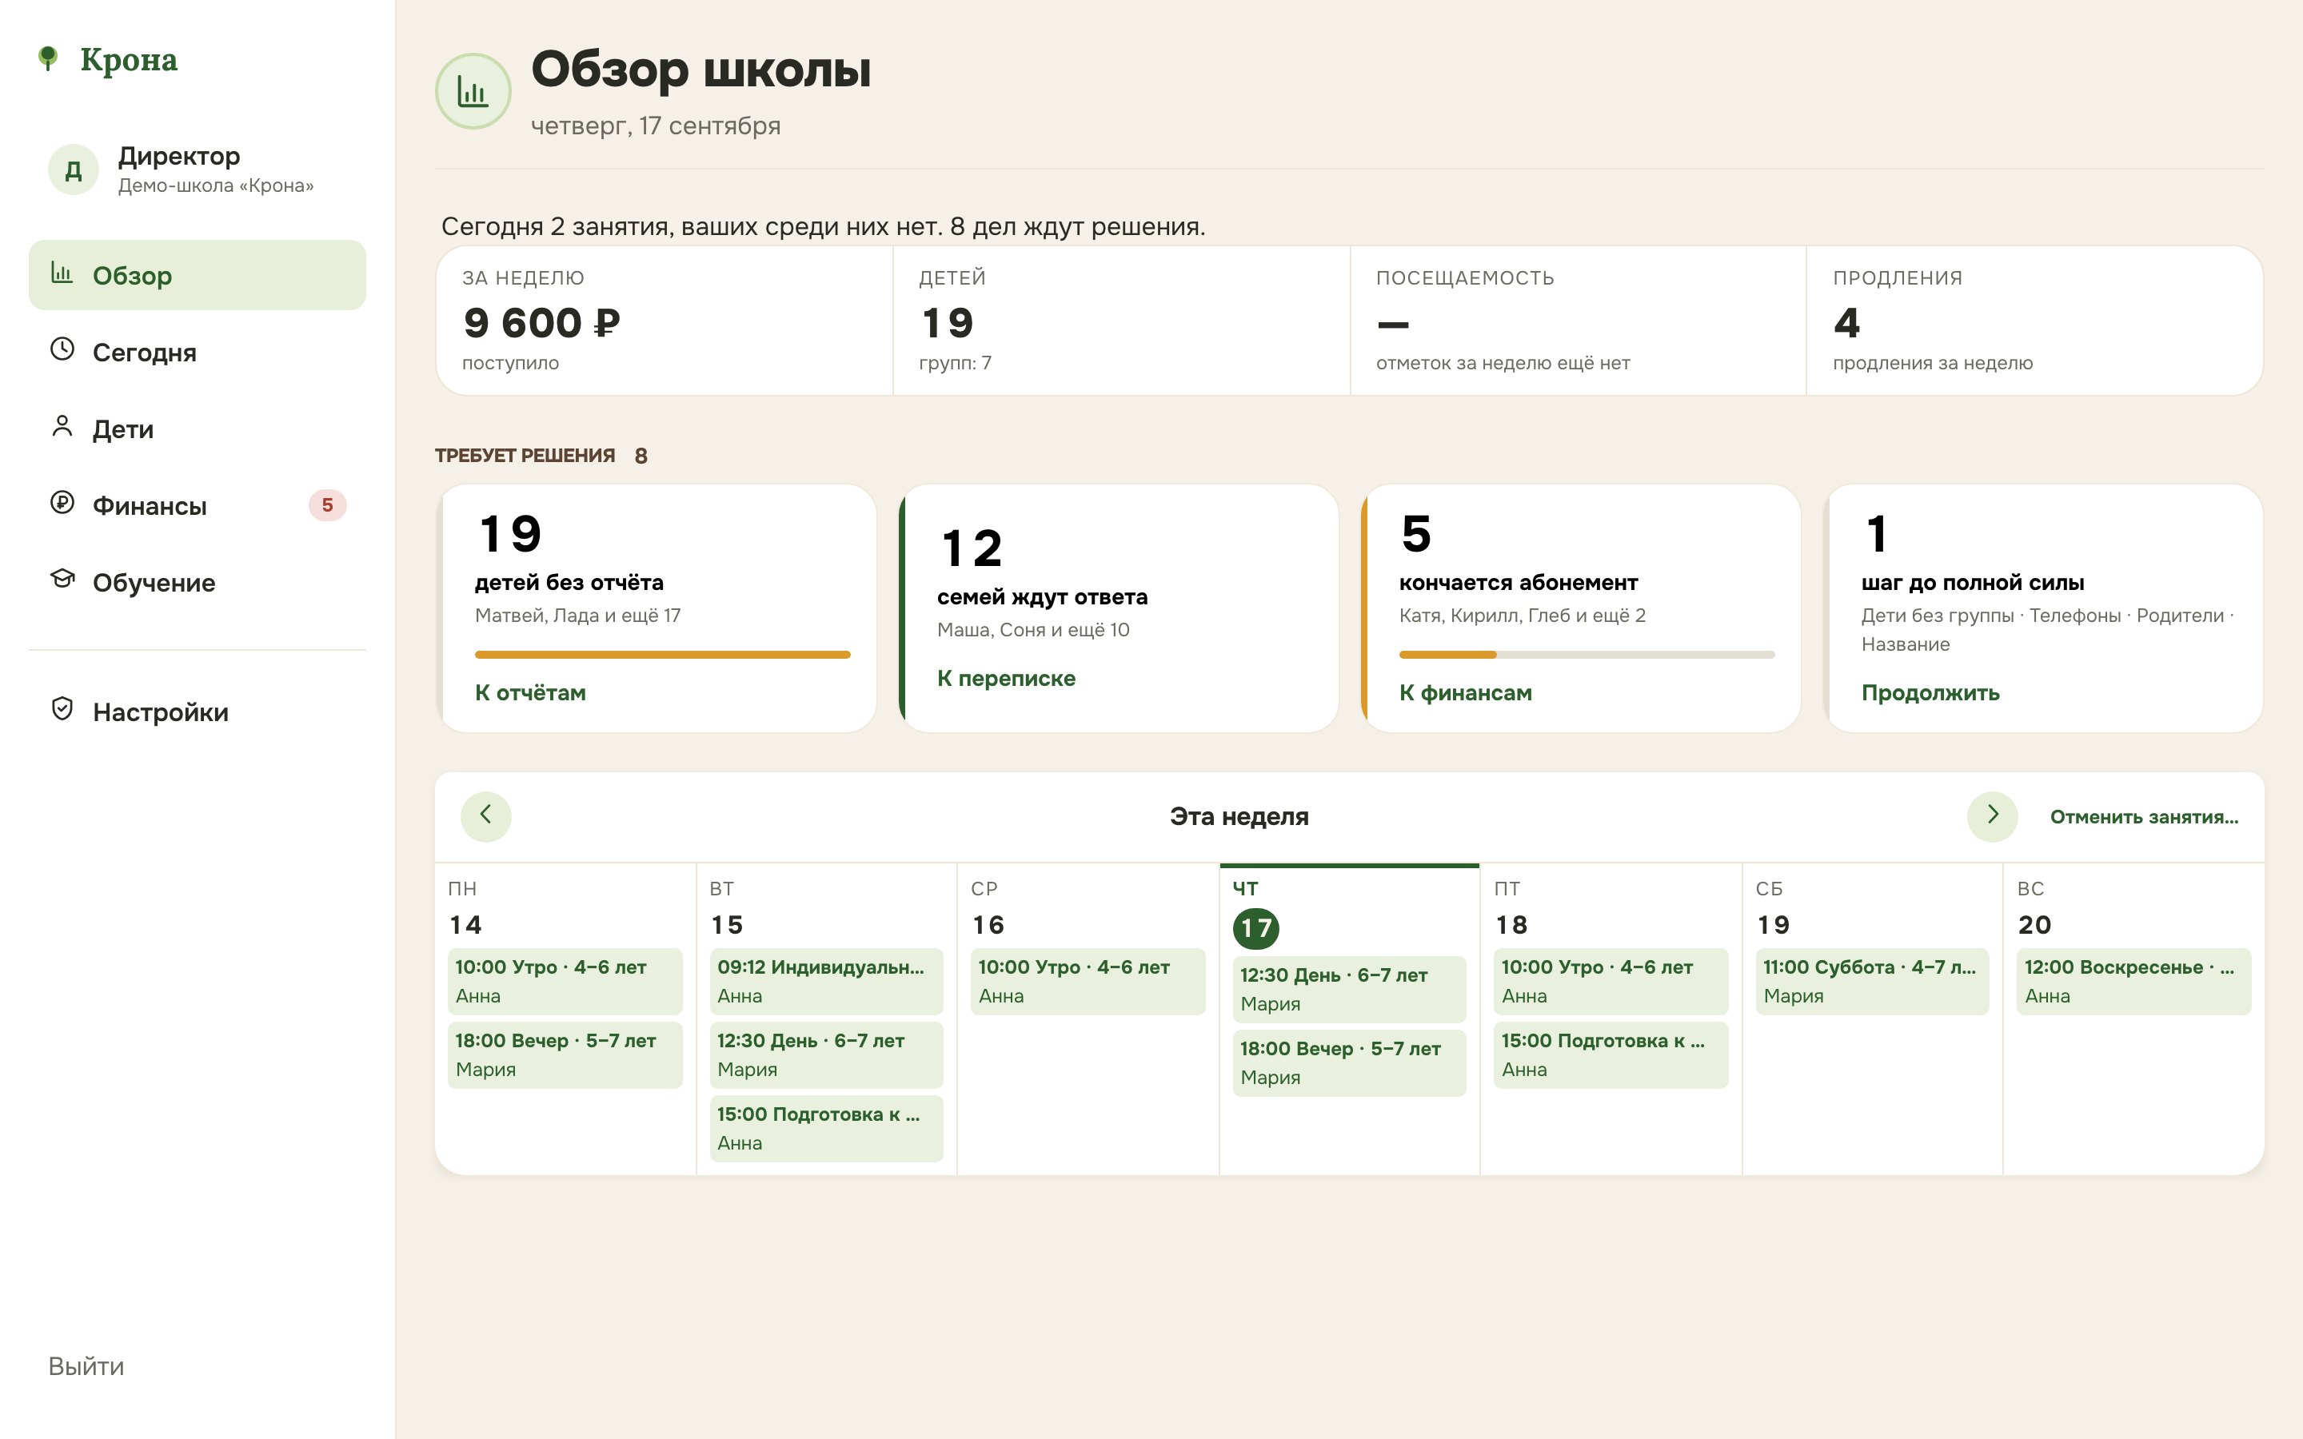
Task: Click the Посещаемость stat tile
Action: [x=1578, y=321]
